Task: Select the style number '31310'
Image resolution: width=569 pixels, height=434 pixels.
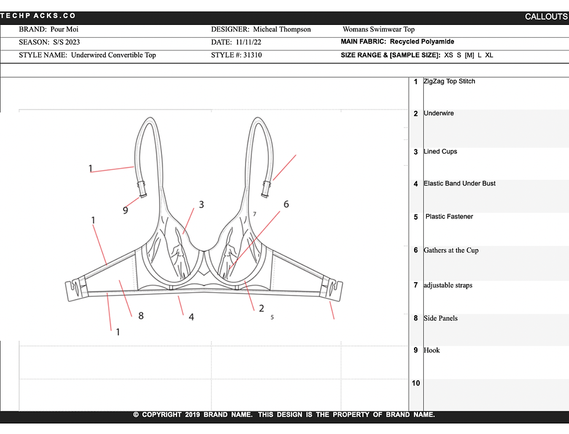Action: click(x=252, y=55)
